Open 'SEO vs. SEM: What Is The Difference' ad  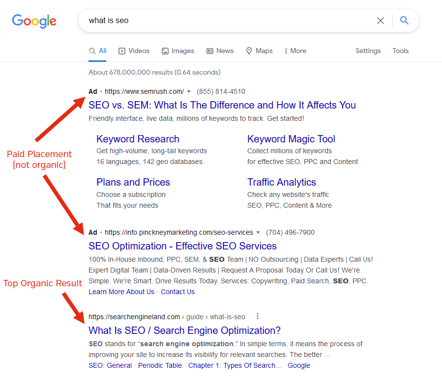222,105
